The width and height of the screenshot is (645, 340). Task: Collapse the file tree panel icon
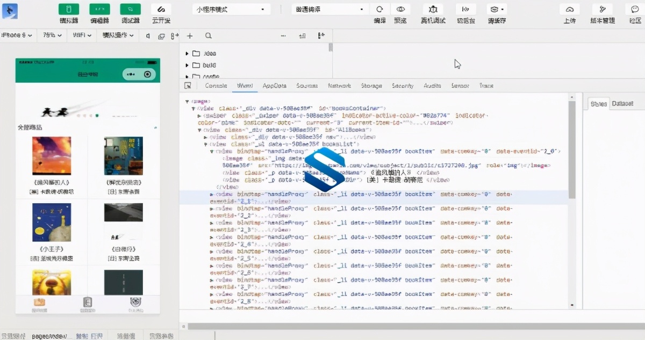pos(321,36)
